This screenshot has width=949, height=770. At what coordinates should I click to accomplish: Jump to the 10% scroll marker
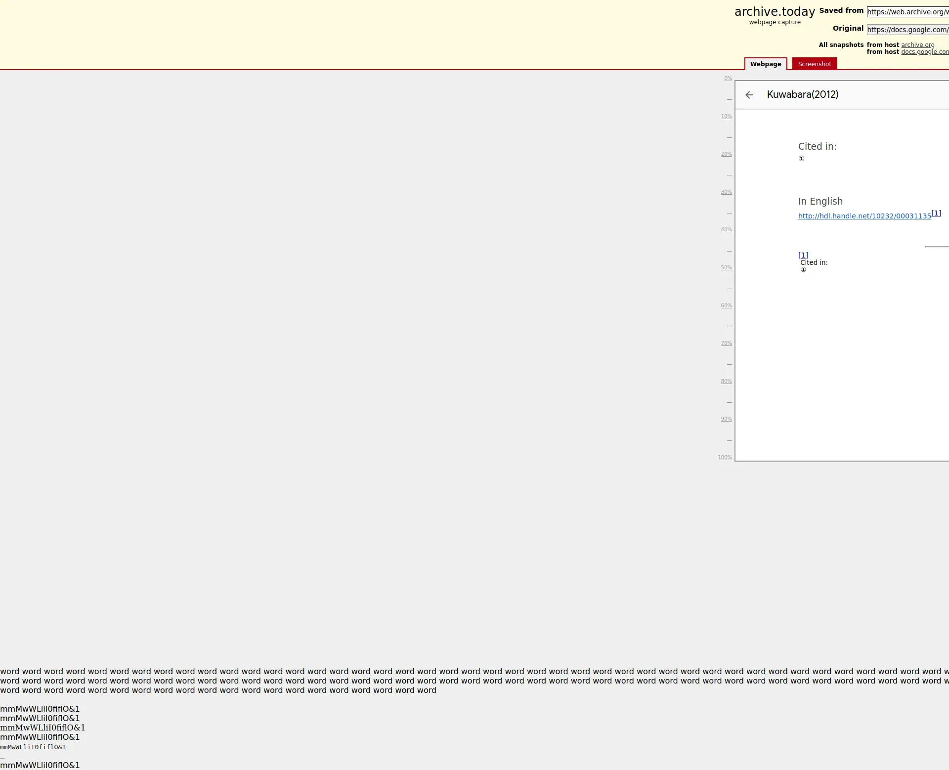(726, 117)
